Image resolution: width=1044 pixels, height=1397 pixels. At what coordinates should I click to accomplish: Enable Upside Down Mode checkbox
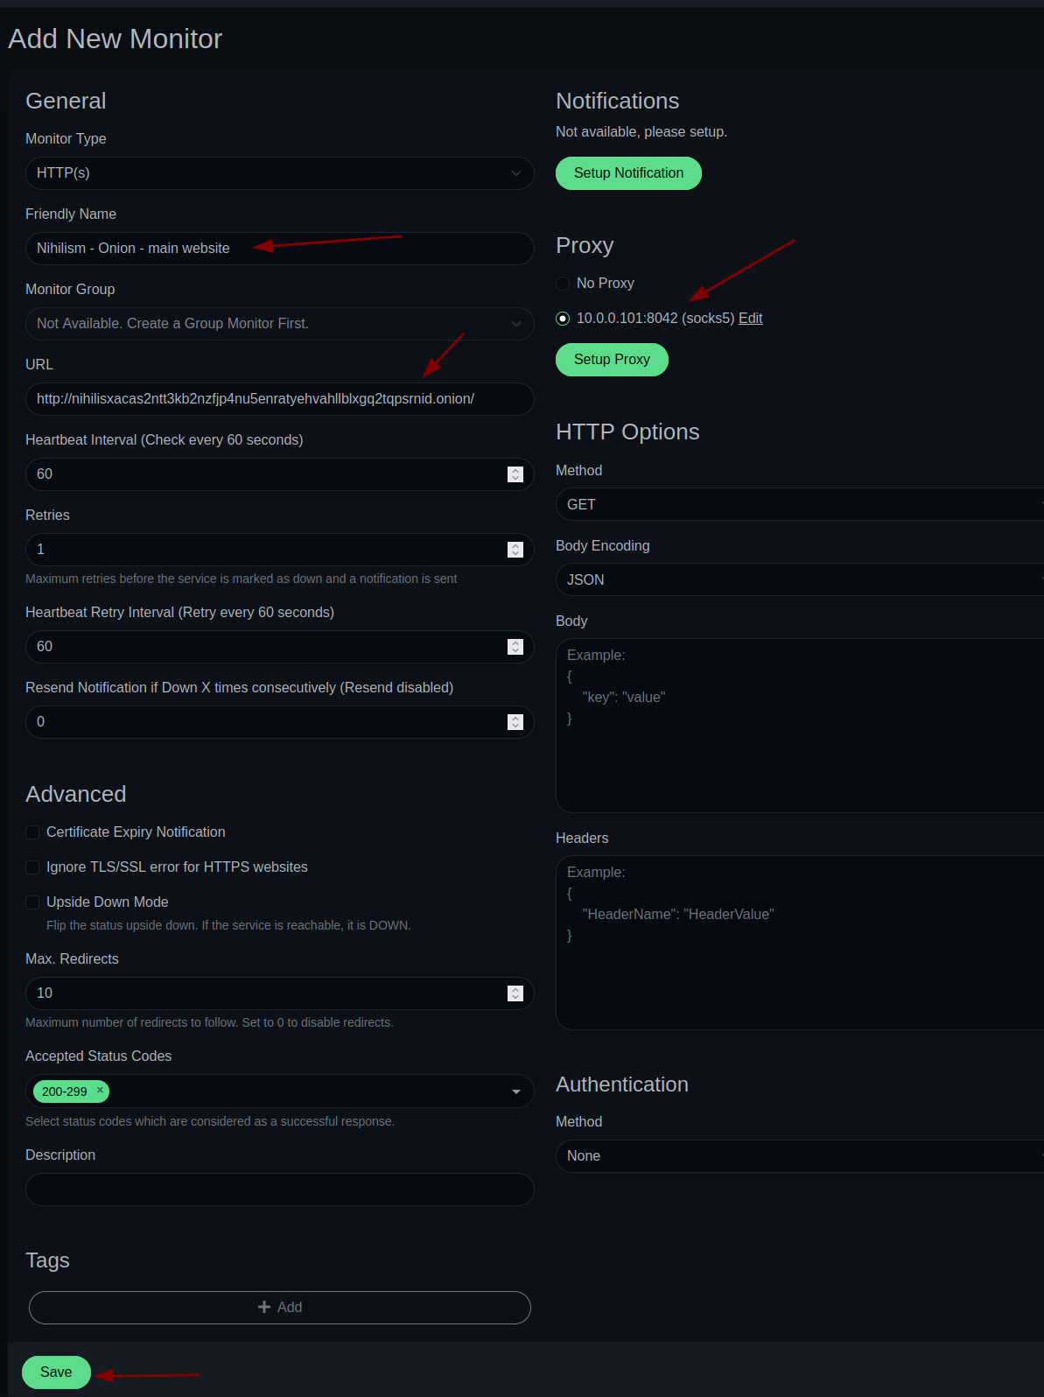click(x=32, y=902)
